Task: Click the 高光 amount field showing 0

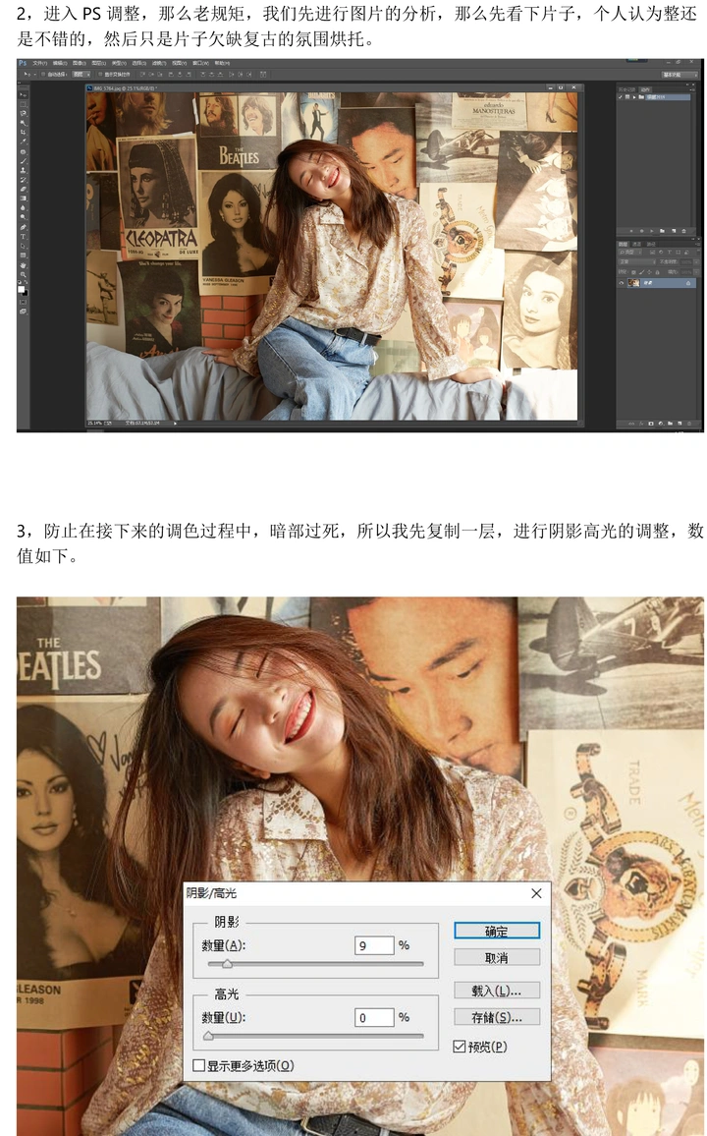Action: [x=374, y=1017]
